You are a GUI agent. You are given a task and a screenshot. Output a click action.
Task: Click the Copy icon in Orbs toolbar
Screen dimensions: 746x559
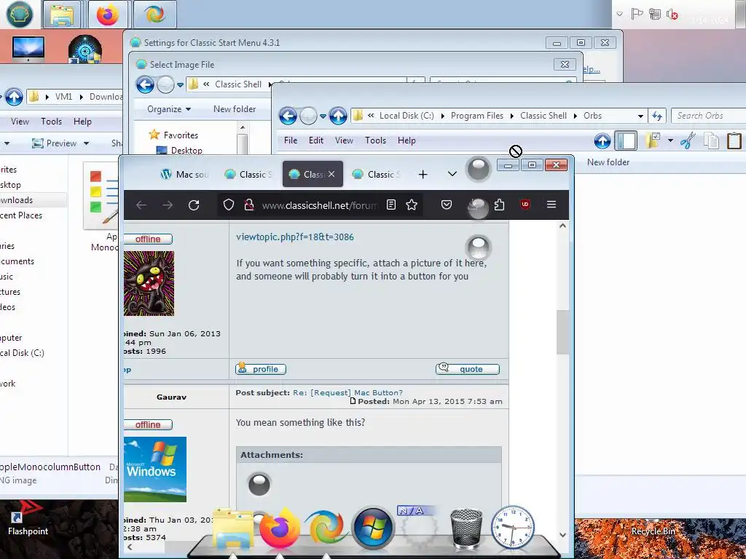click(x=711, y=140)
